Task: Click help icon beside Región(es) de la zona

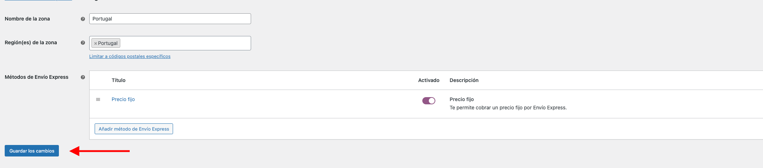Action: (83, 43)
